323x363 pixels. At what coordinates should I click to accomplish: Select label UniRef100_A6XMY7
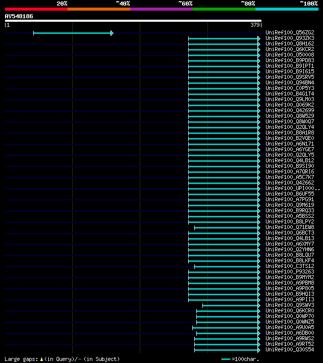pyautogui.click(x=290, y=244)
